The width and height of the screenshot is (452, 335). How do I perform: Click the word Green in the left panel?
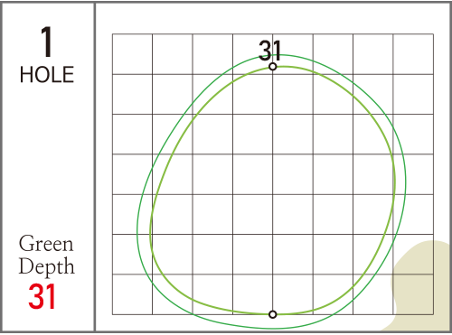coord(46,244)
